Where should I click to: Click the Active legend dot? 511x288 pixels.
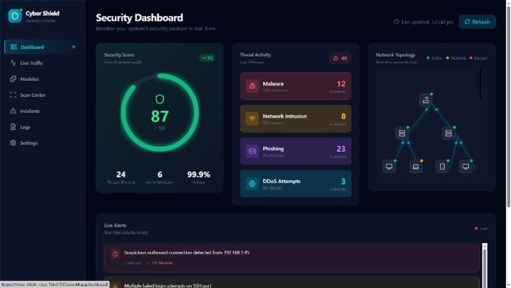pos(428,58)
